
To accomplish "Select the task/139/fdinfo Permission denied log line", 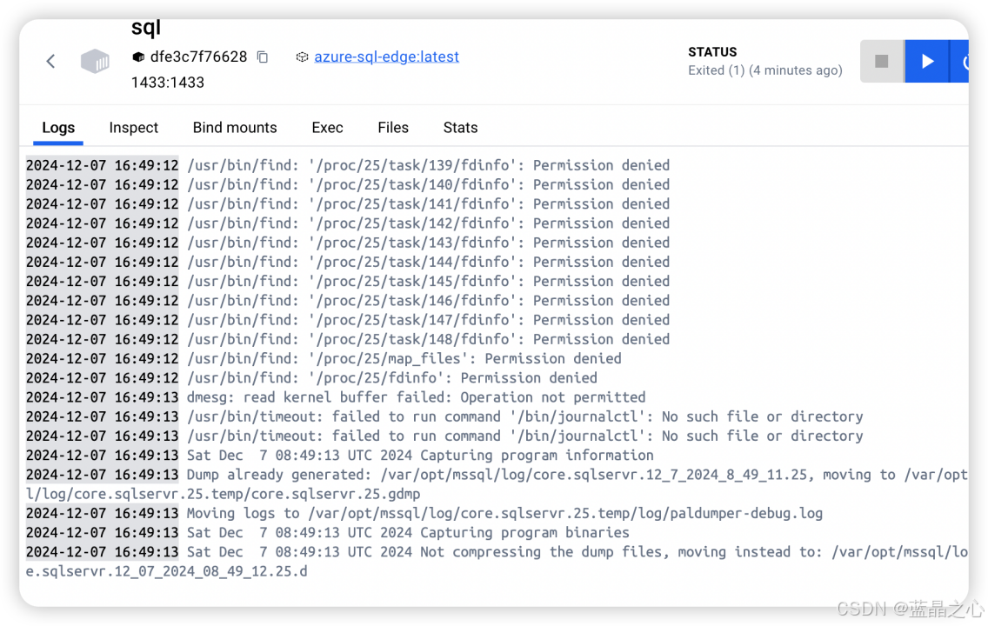I will click(x=348, y=166).
